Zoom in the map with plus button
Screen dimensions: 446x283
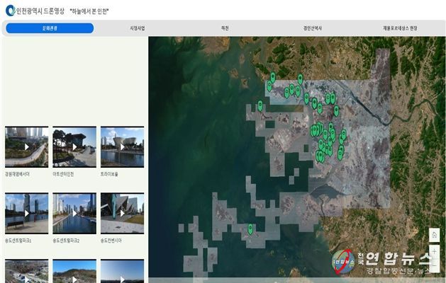[434, 251]
